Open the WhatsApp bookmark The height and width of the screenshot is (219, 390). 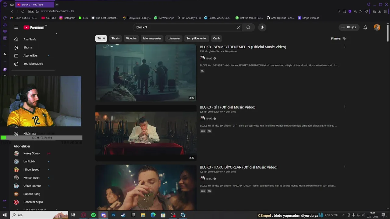[x=164, y=18]
